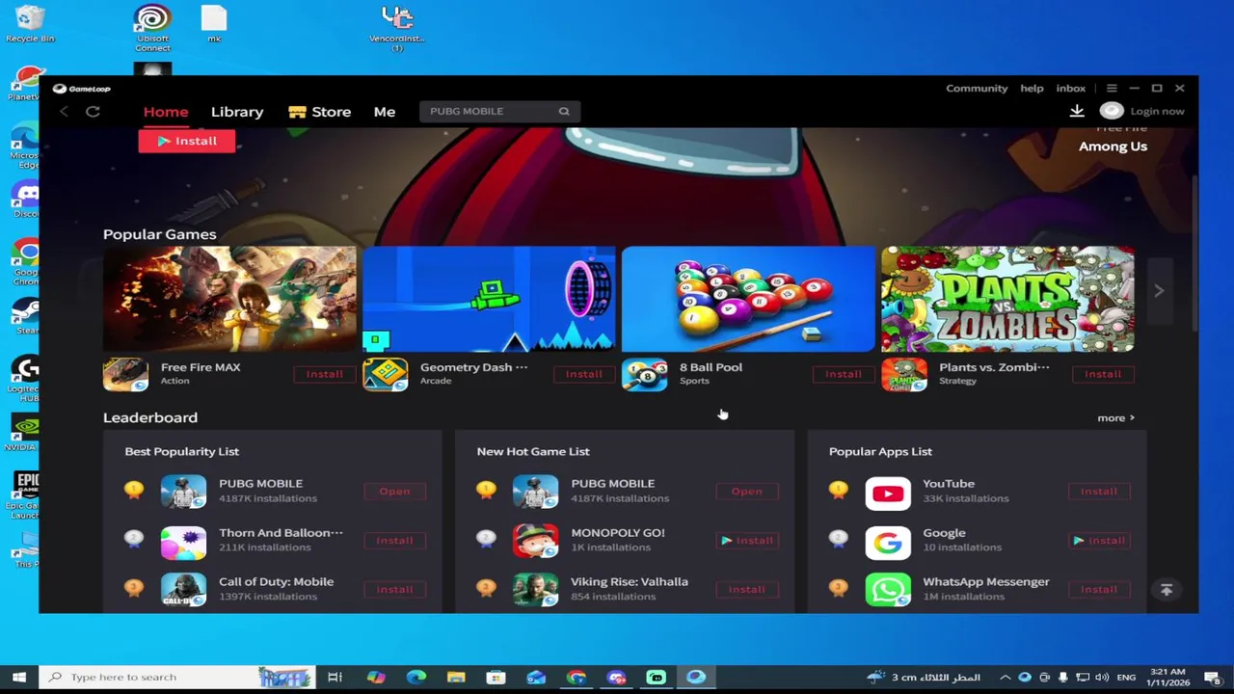Click the refresh icon beside Home
Viewport: 1234px width, 694px height.
tap(93, 112)
